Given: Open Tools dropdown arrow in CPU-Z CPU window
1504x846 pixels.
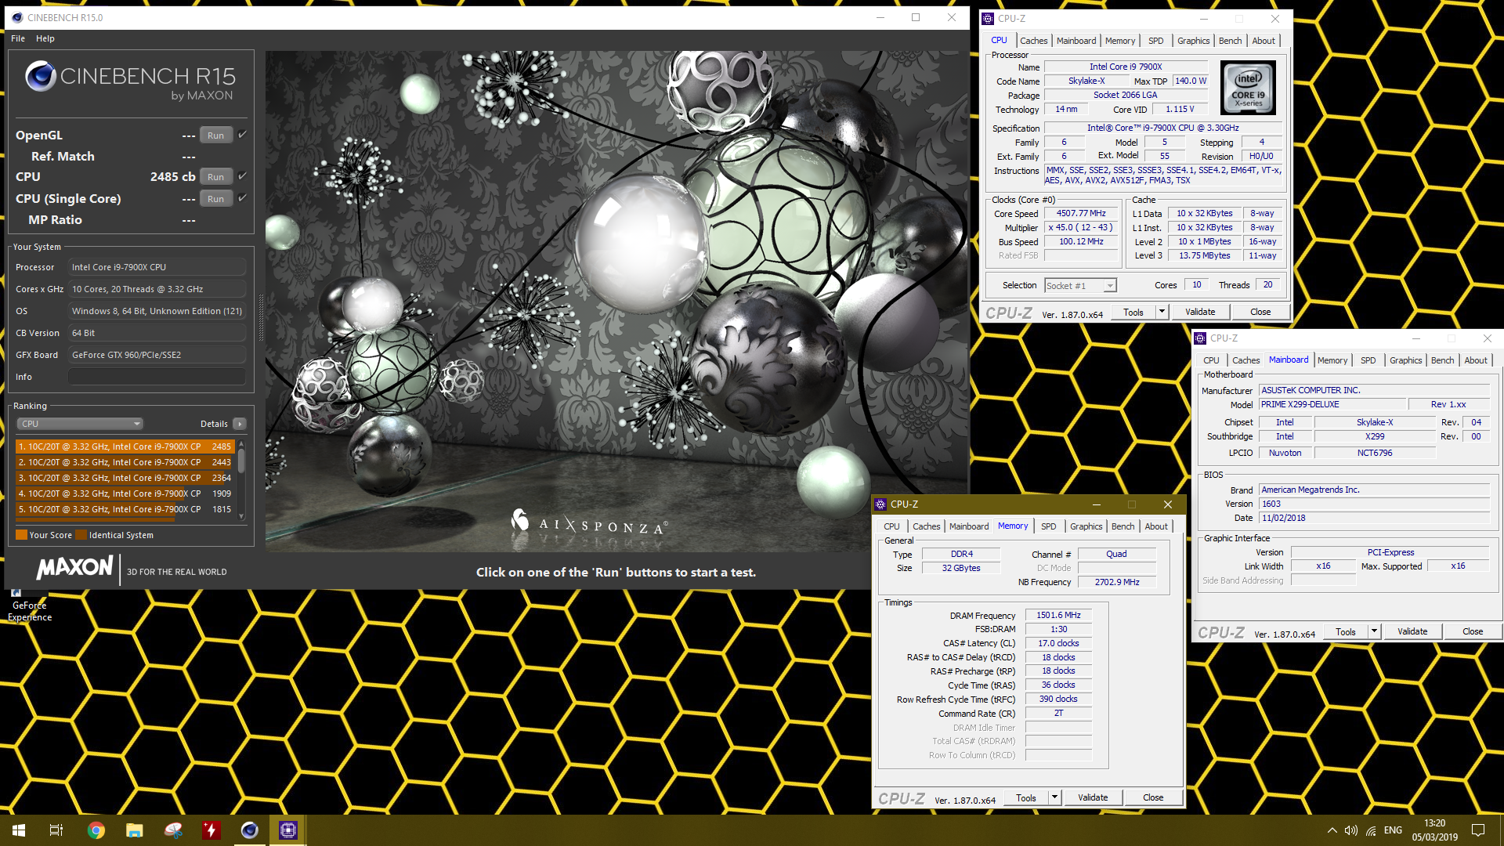Looking at the screenshot, I should pyautogui.click(x=1162, y=312).
